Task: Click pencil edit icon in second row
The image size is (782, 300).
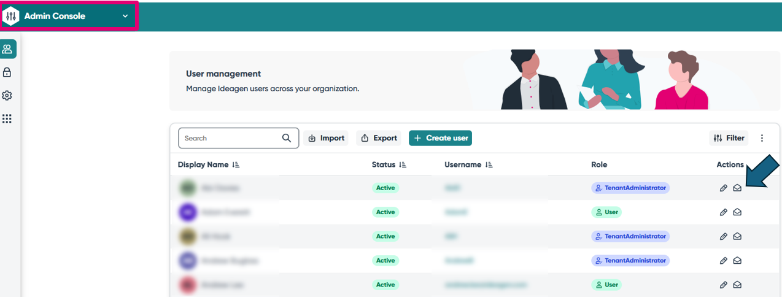Action: click(x=723, y=212)
